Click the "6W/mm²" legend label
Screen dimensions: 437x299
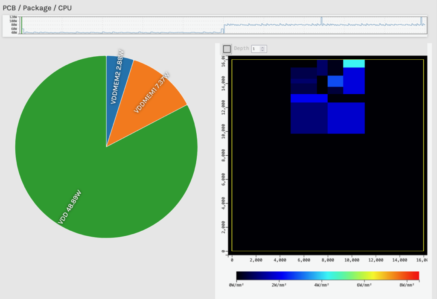(364, 285)
